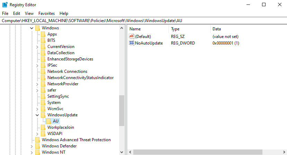287x155 pixels.
Task: Select the NoAutoUpdate DWORD value icon
Action: click(132, 43)
